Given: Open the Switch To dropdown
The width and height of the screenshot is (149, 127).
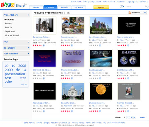Looking at the screenshot, I should point(76,2).
